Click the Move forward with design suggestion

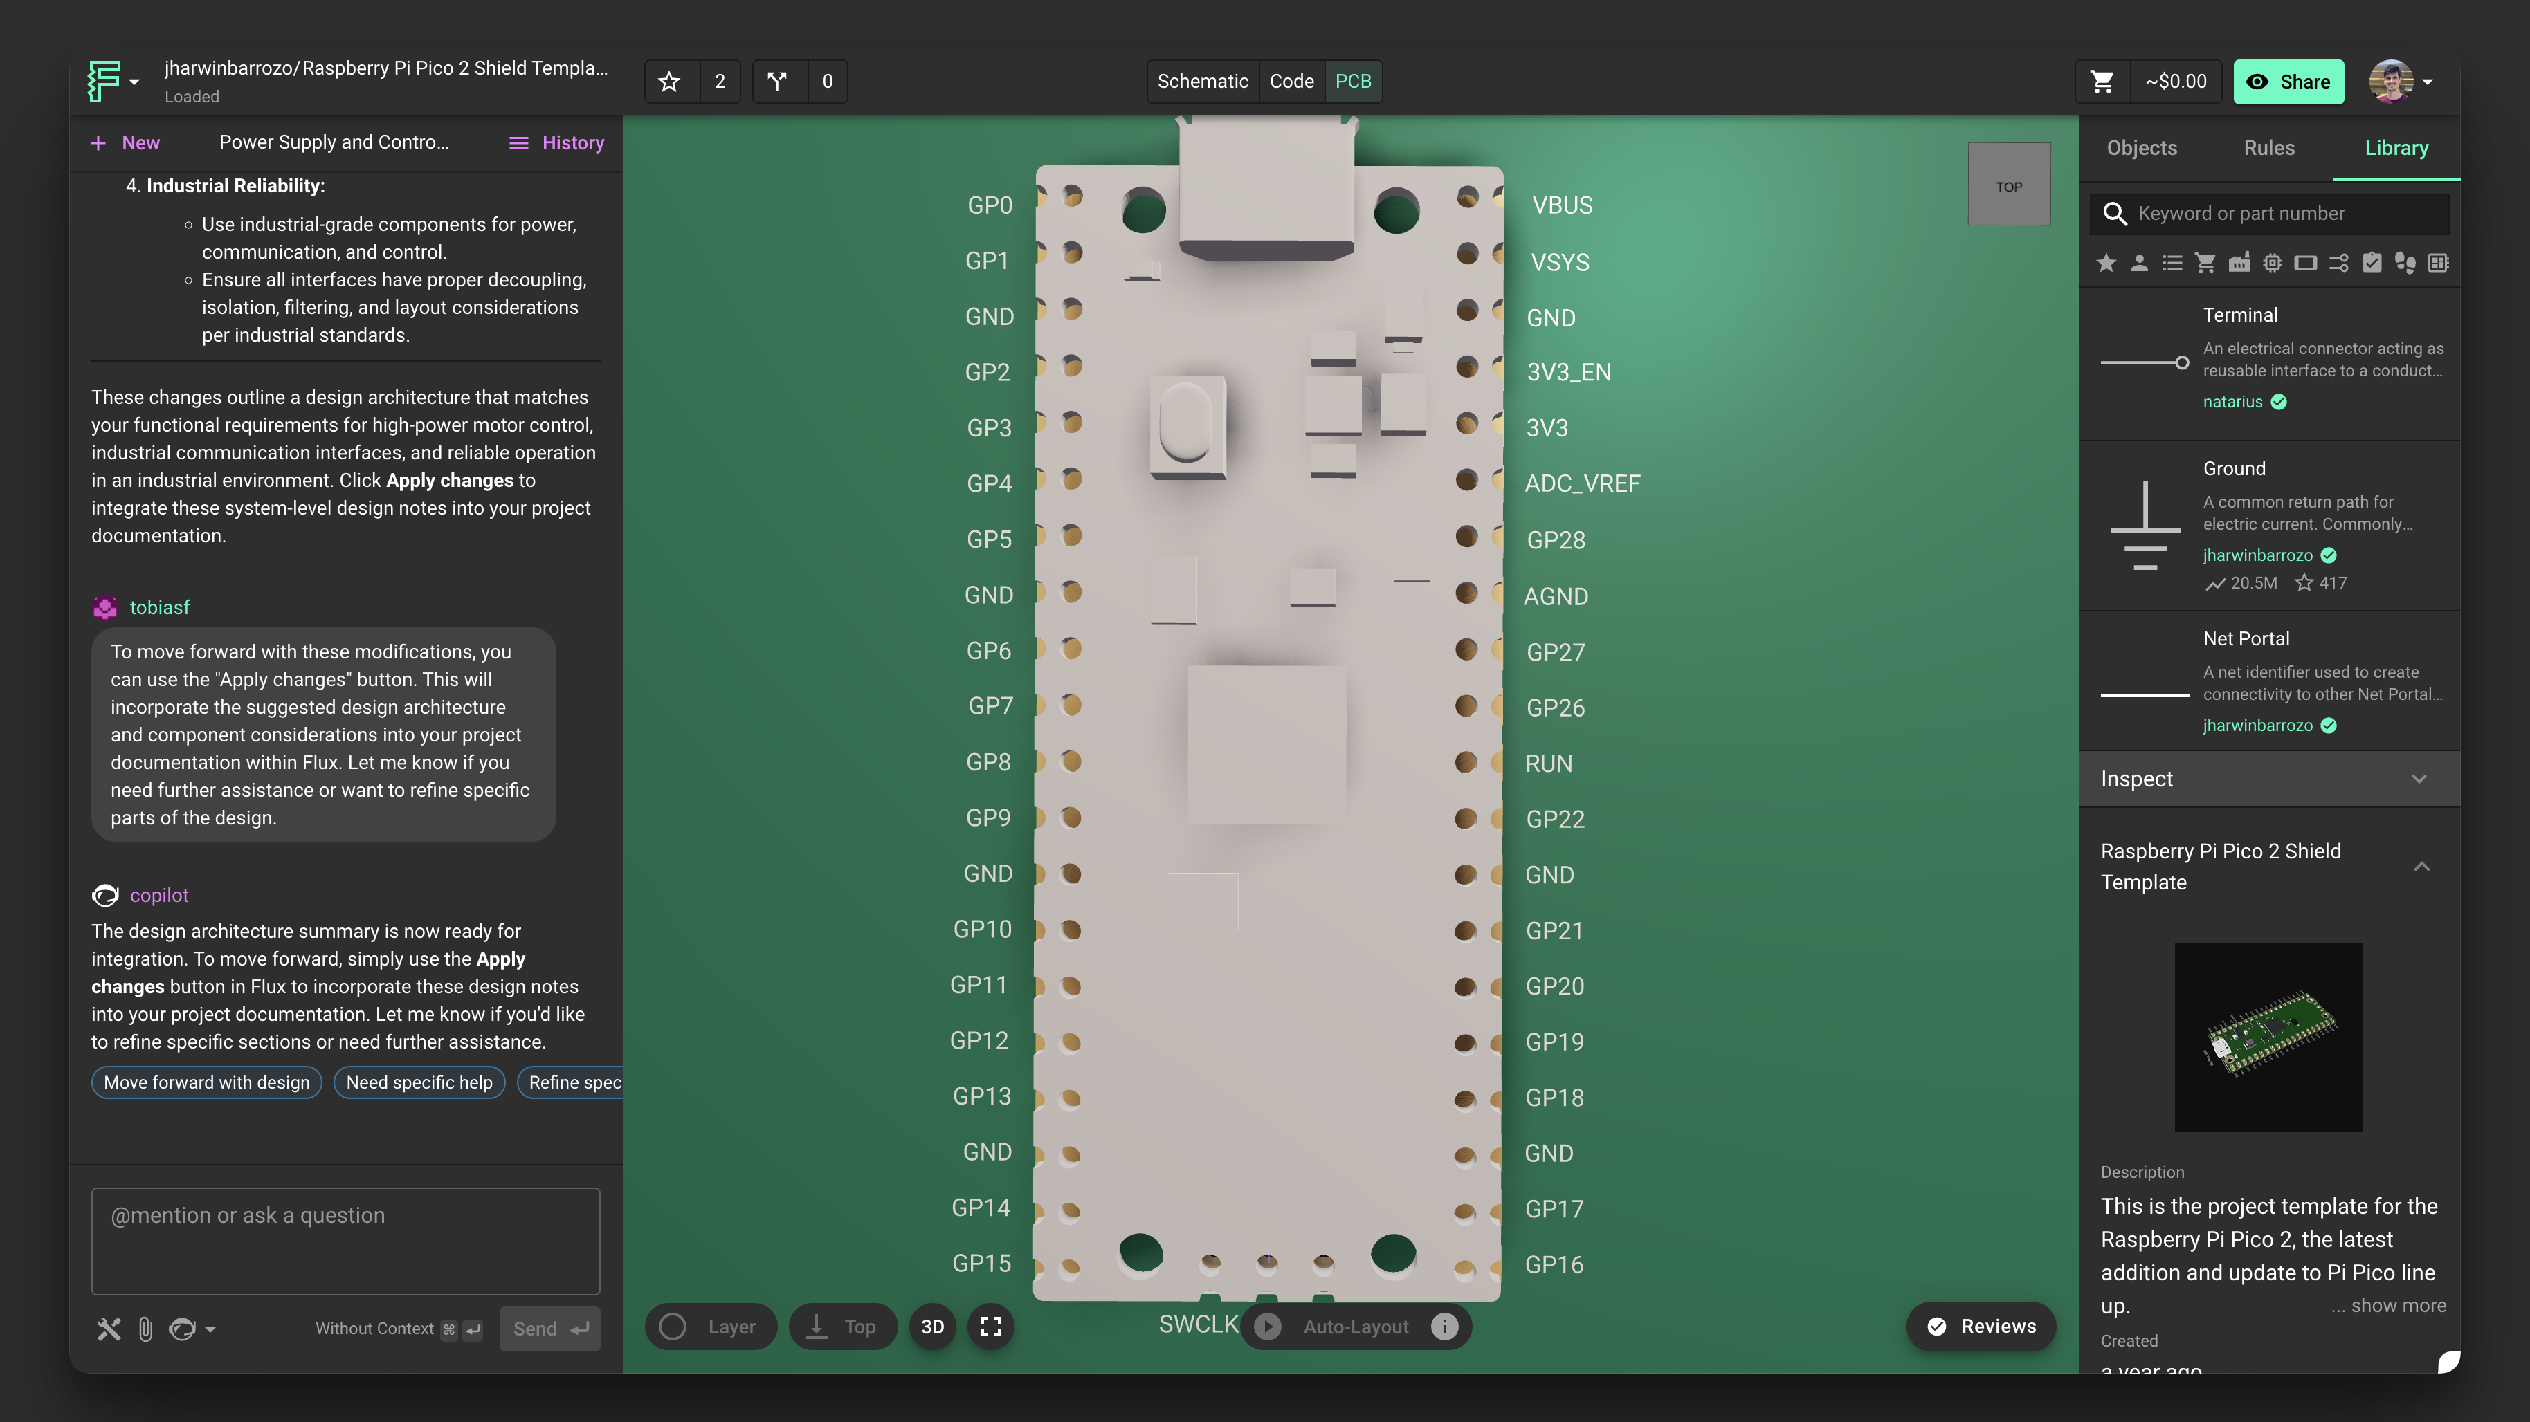point(206,1082)
